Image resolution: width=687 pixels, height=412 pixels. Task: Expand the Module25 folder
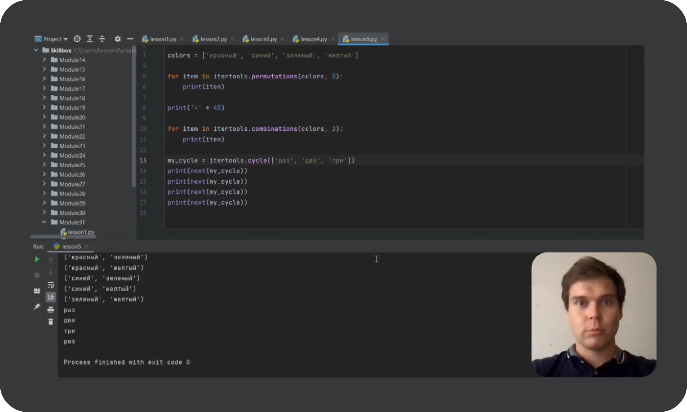point(44,165)
